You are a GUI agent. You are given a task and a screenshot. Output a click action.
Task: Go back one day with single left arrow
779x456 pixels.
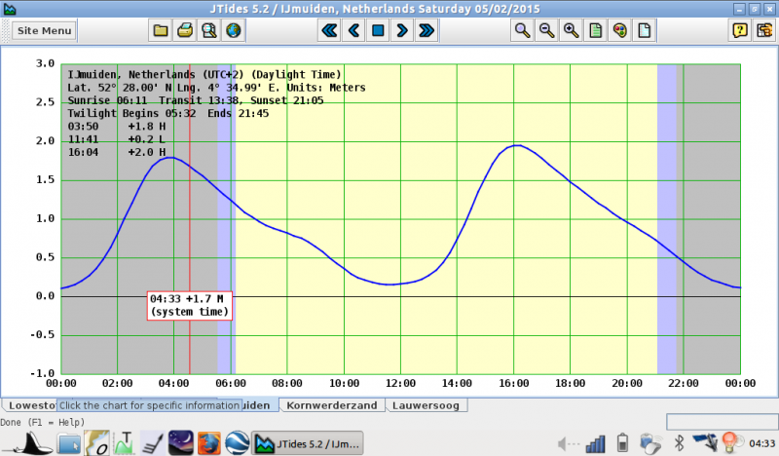353,30
